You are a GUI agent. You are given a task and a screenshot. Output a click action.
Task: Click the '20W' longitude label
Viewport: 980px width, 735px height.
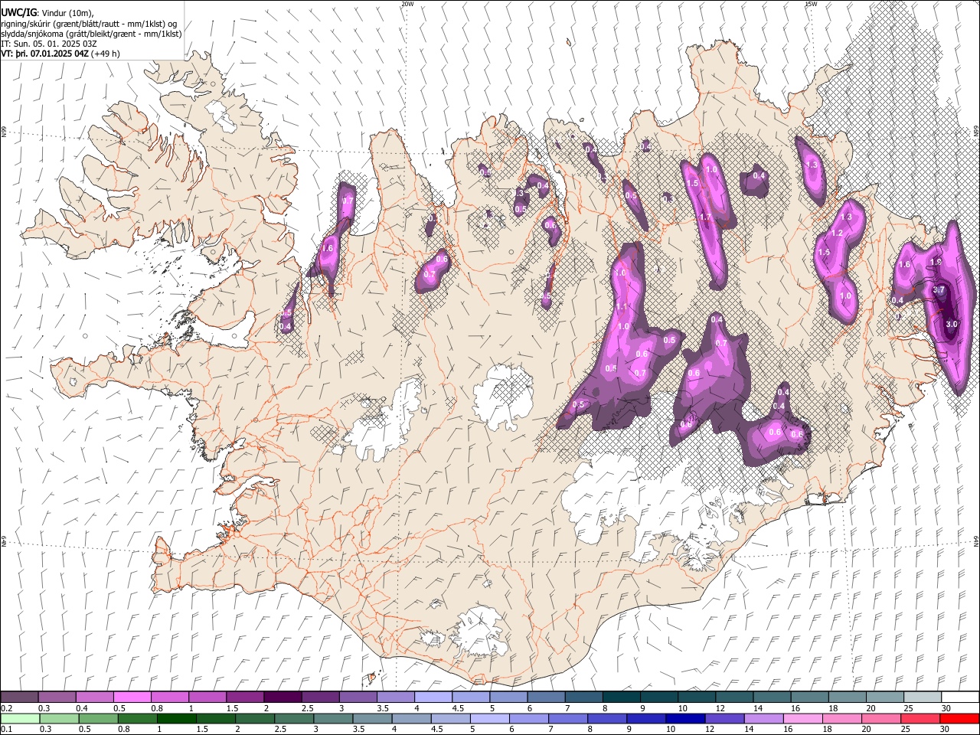(x=407, y=4)
